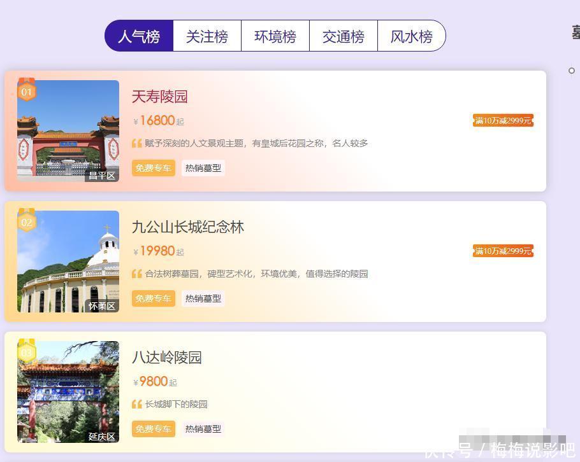Show the 风水榜 ranking tab
Viewport: 580px width, 462px height.
tap(411, 36)
